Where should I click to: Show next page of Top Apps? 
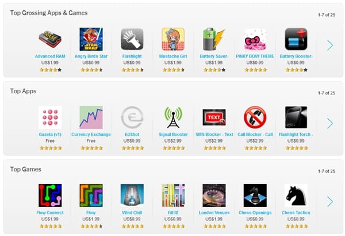tap(330, 123)
